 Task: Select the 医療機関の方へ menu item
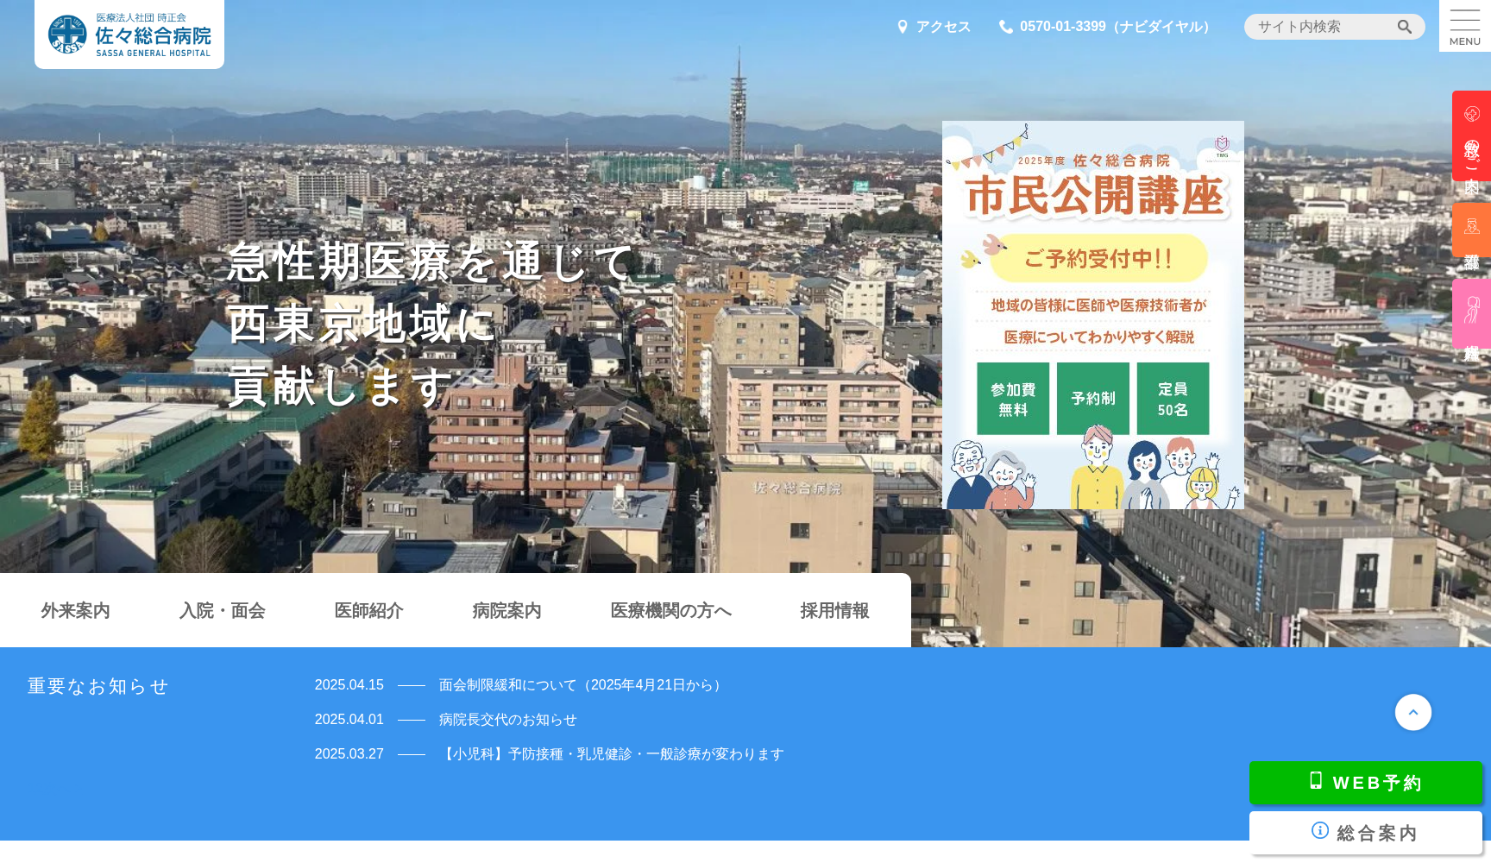click(670, 610)
